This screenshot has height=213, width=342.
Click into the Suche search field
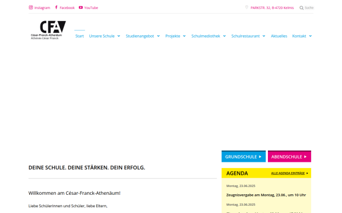pyautogui.click(x=309, y=8)
